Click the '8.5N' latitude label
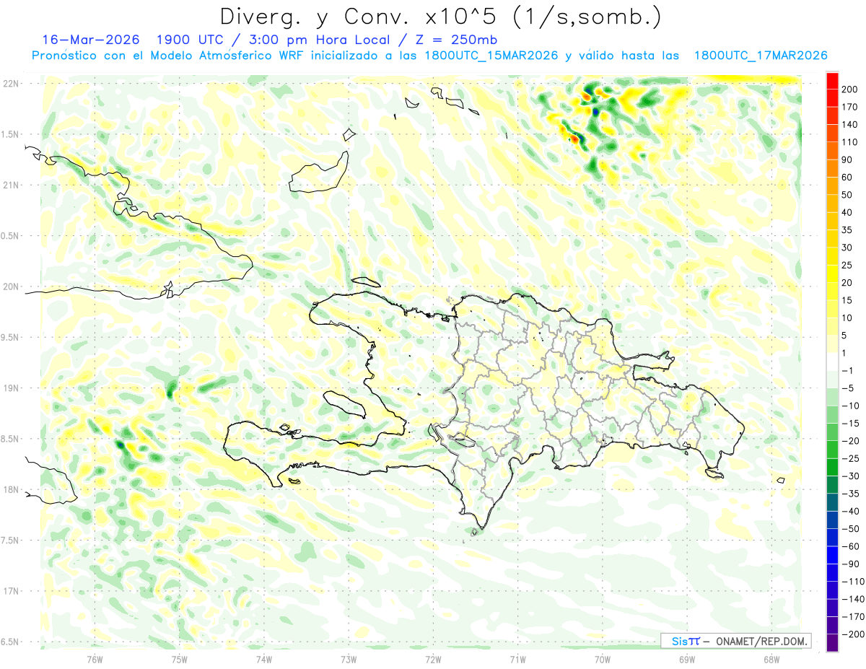 [x=10, y=439]
